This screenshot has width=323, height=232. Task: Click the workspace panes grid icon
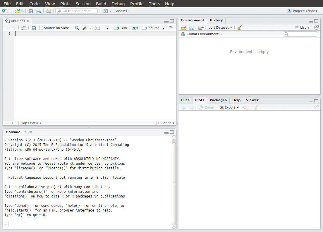point(105,11)
